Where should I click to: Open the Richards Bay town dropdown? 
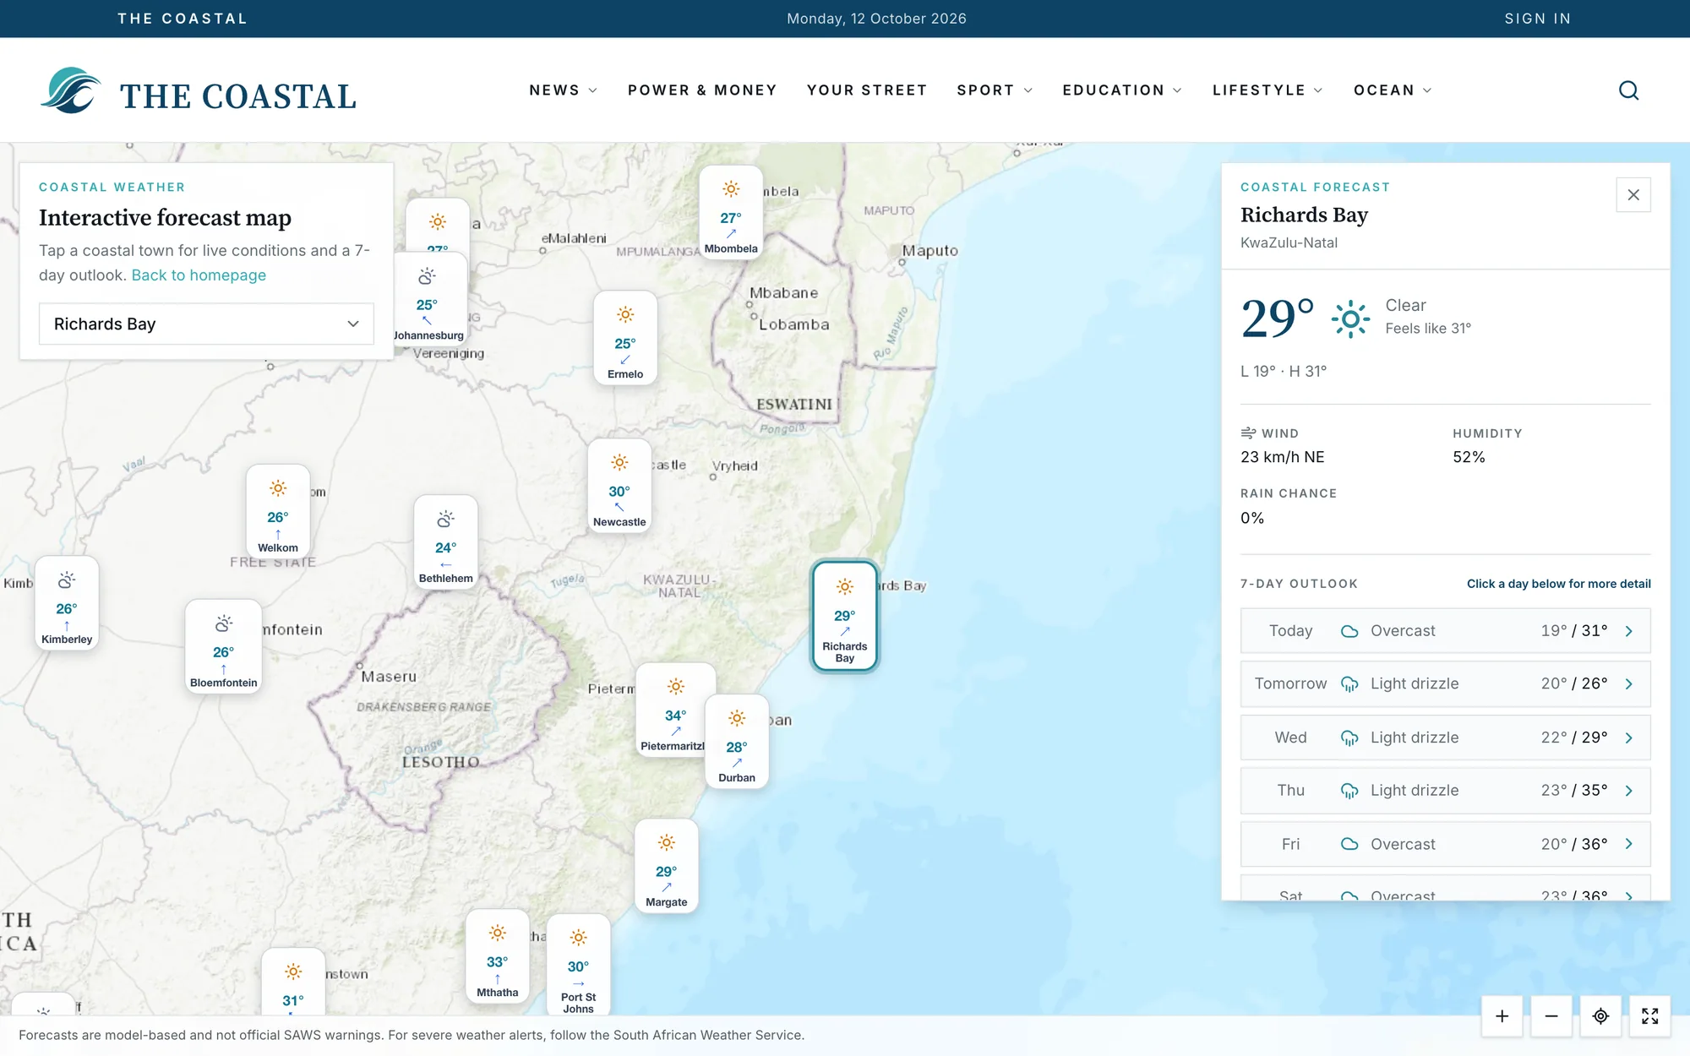206,324
